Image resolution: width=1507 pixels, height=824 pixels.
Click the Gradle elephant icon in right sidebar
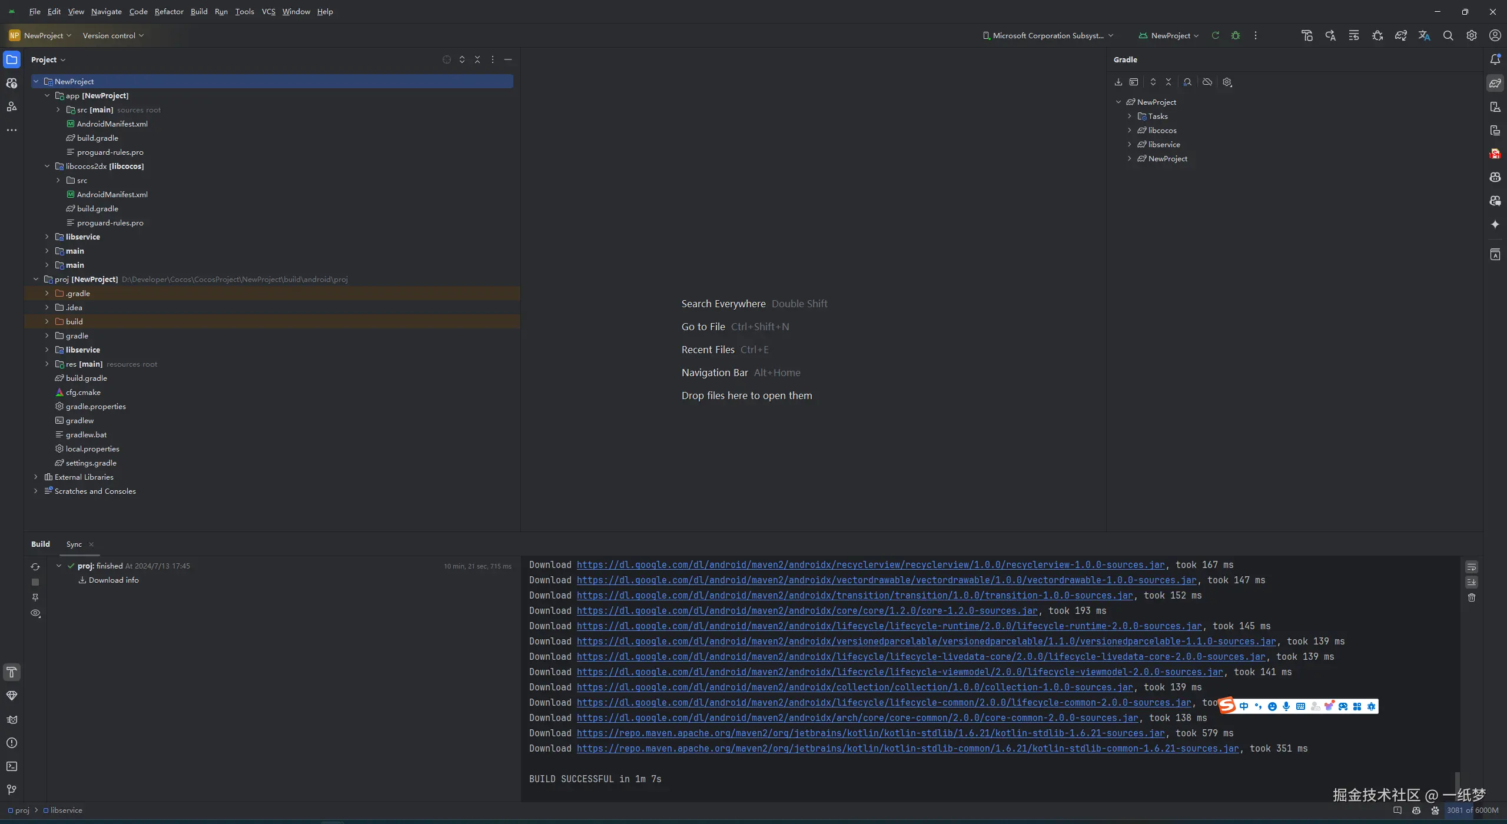(1495, 83)
